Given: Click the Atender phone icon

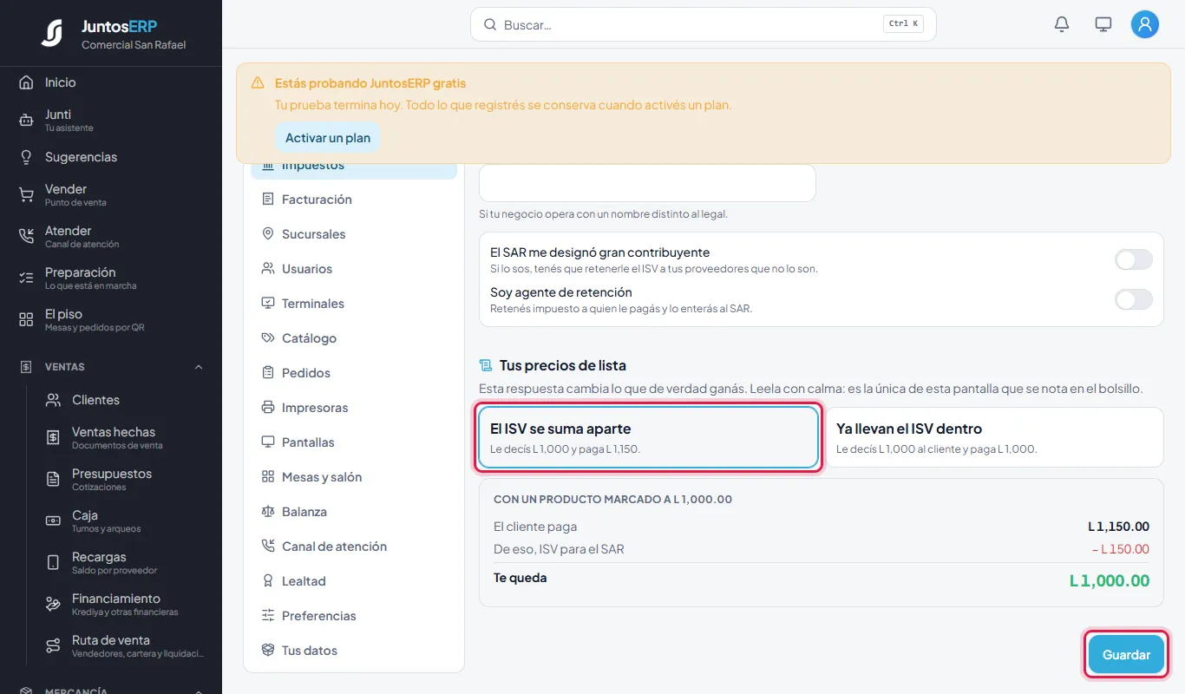Looking at the screenshot, I should (26, 237).
